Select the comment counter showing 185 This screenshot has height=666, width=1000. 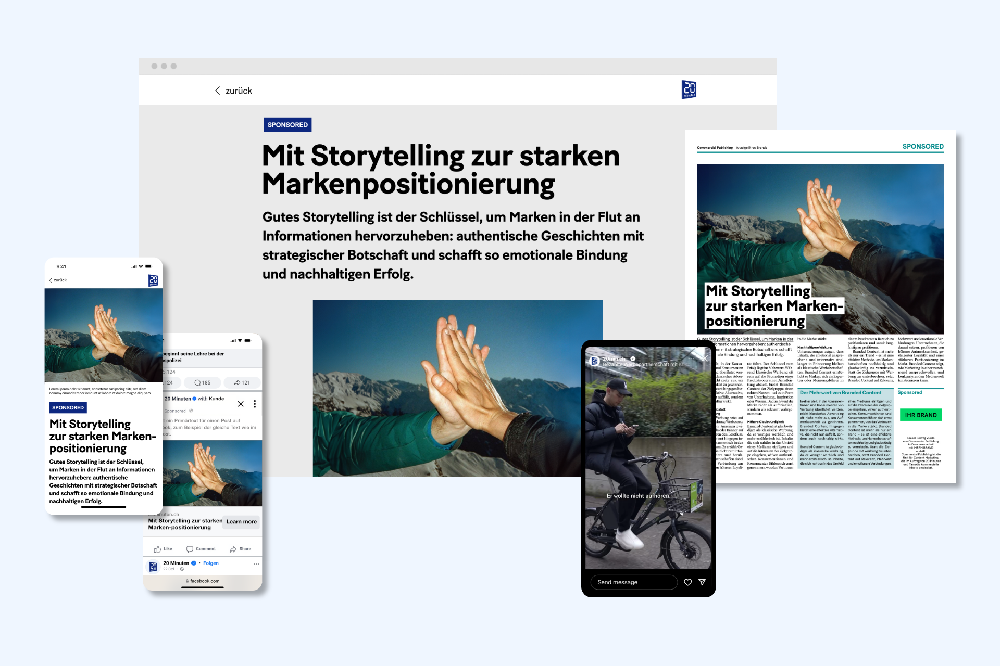coord(202,382)
